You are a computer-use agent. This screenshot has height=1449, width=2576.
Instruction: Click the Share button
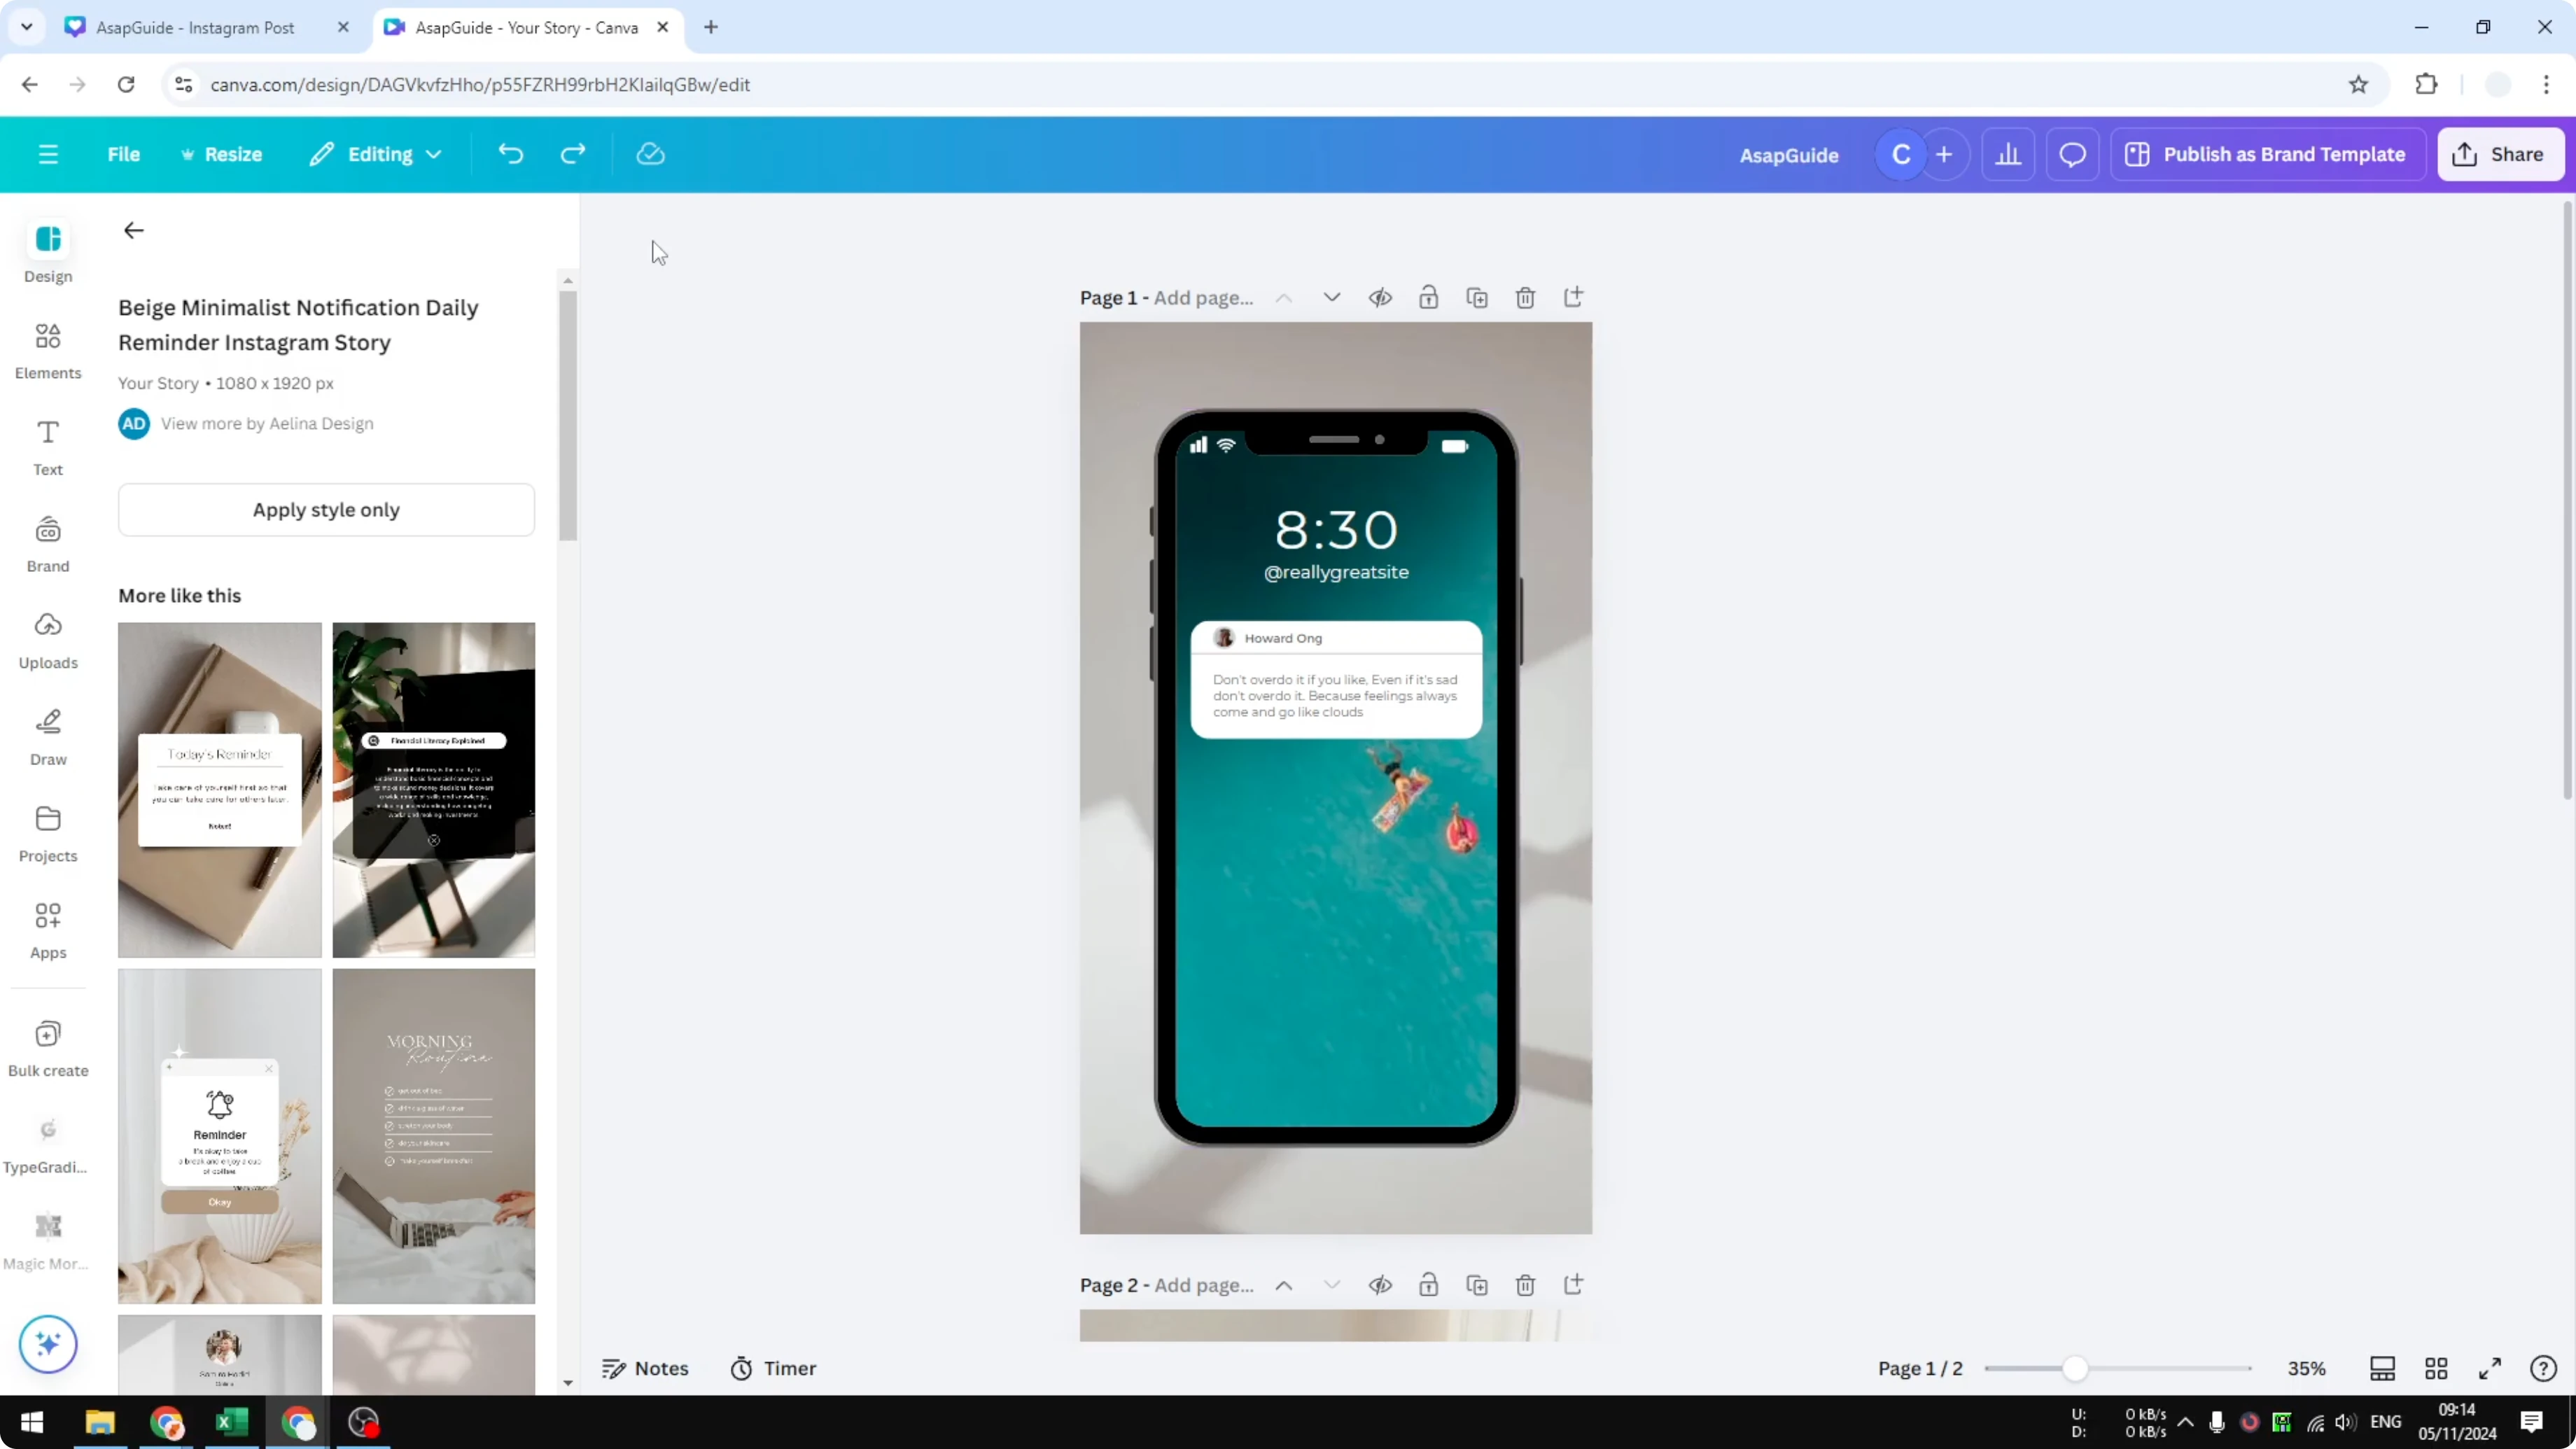click(x=2500, y=154)
